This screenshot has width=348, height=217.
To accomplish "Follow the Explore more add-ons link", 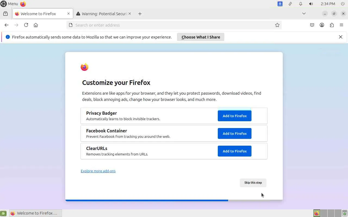I will [x=98, y=171].
